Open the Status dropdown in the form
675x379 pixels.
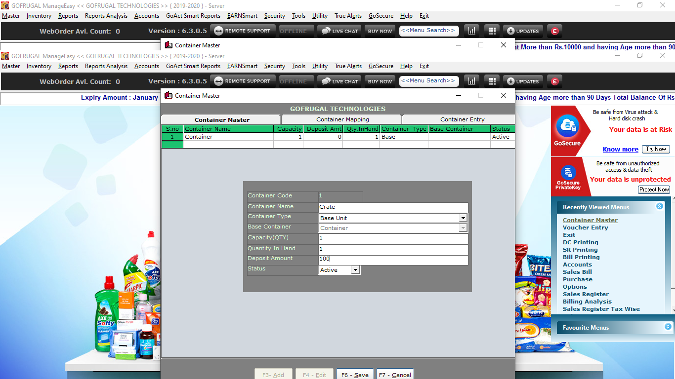(x=355, y=270)
